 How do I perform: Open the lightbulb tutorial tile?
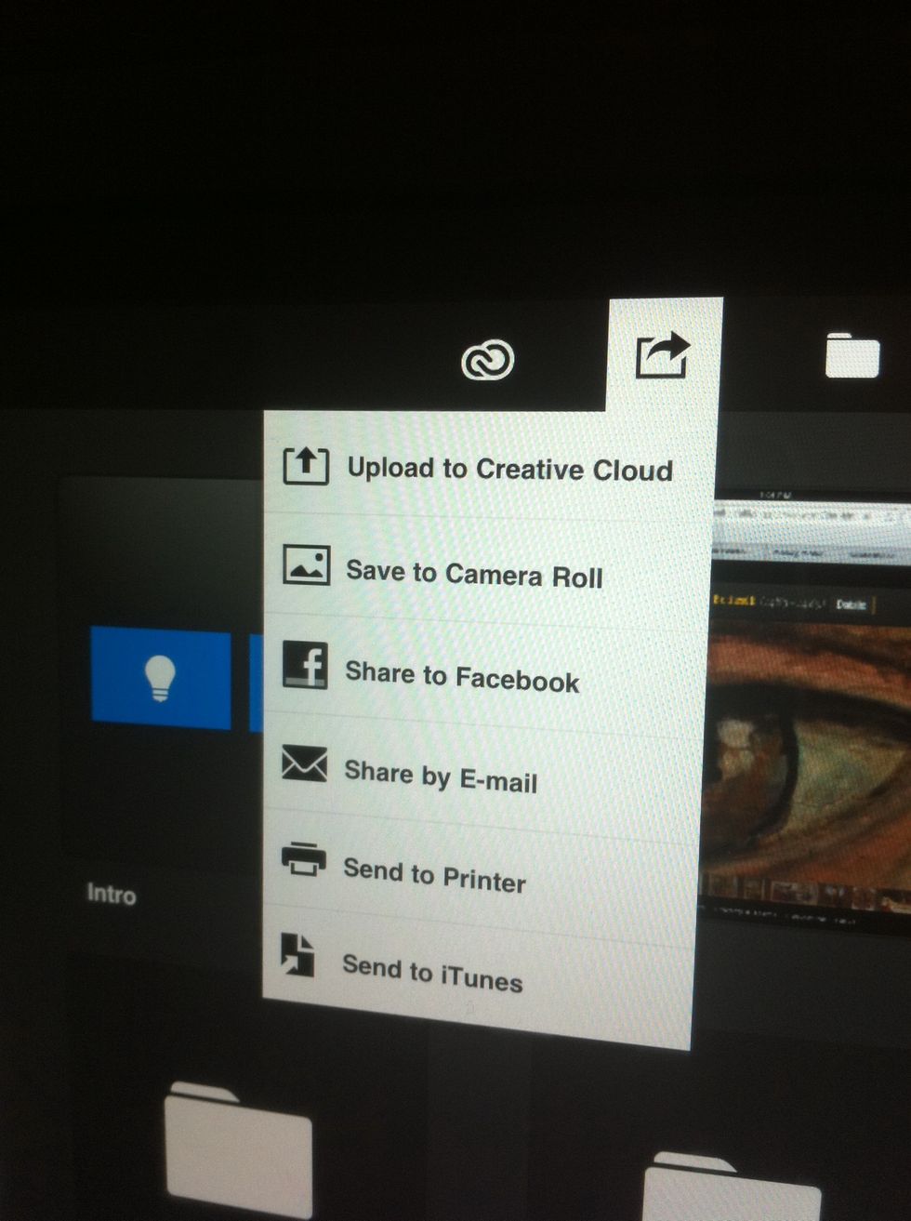(x=158, y=681)
